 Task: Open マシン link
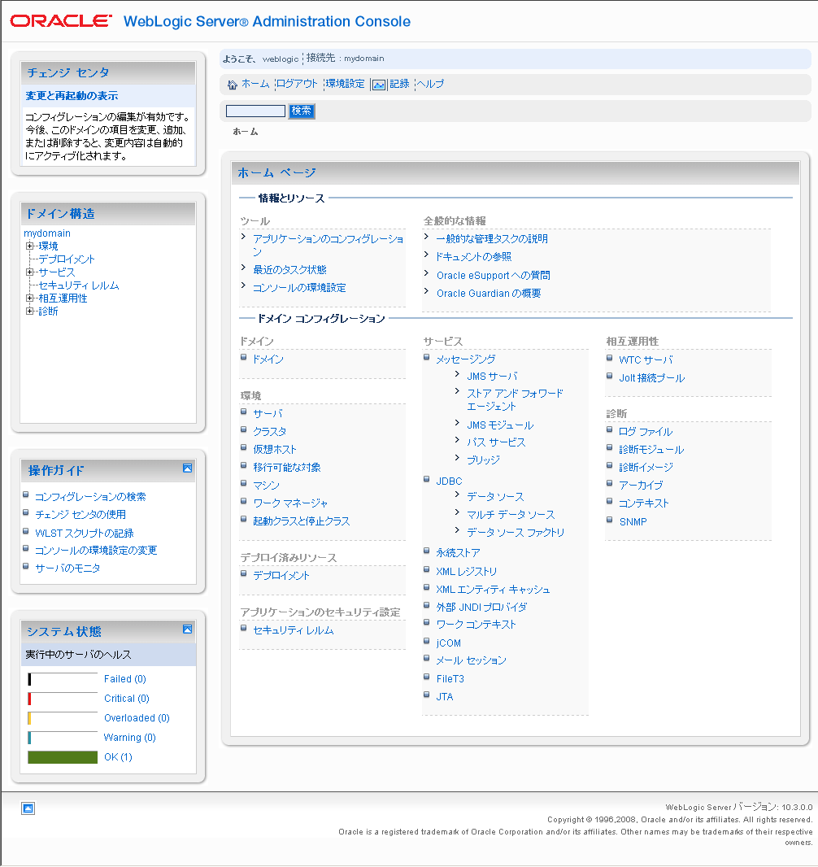pos(267,486)
